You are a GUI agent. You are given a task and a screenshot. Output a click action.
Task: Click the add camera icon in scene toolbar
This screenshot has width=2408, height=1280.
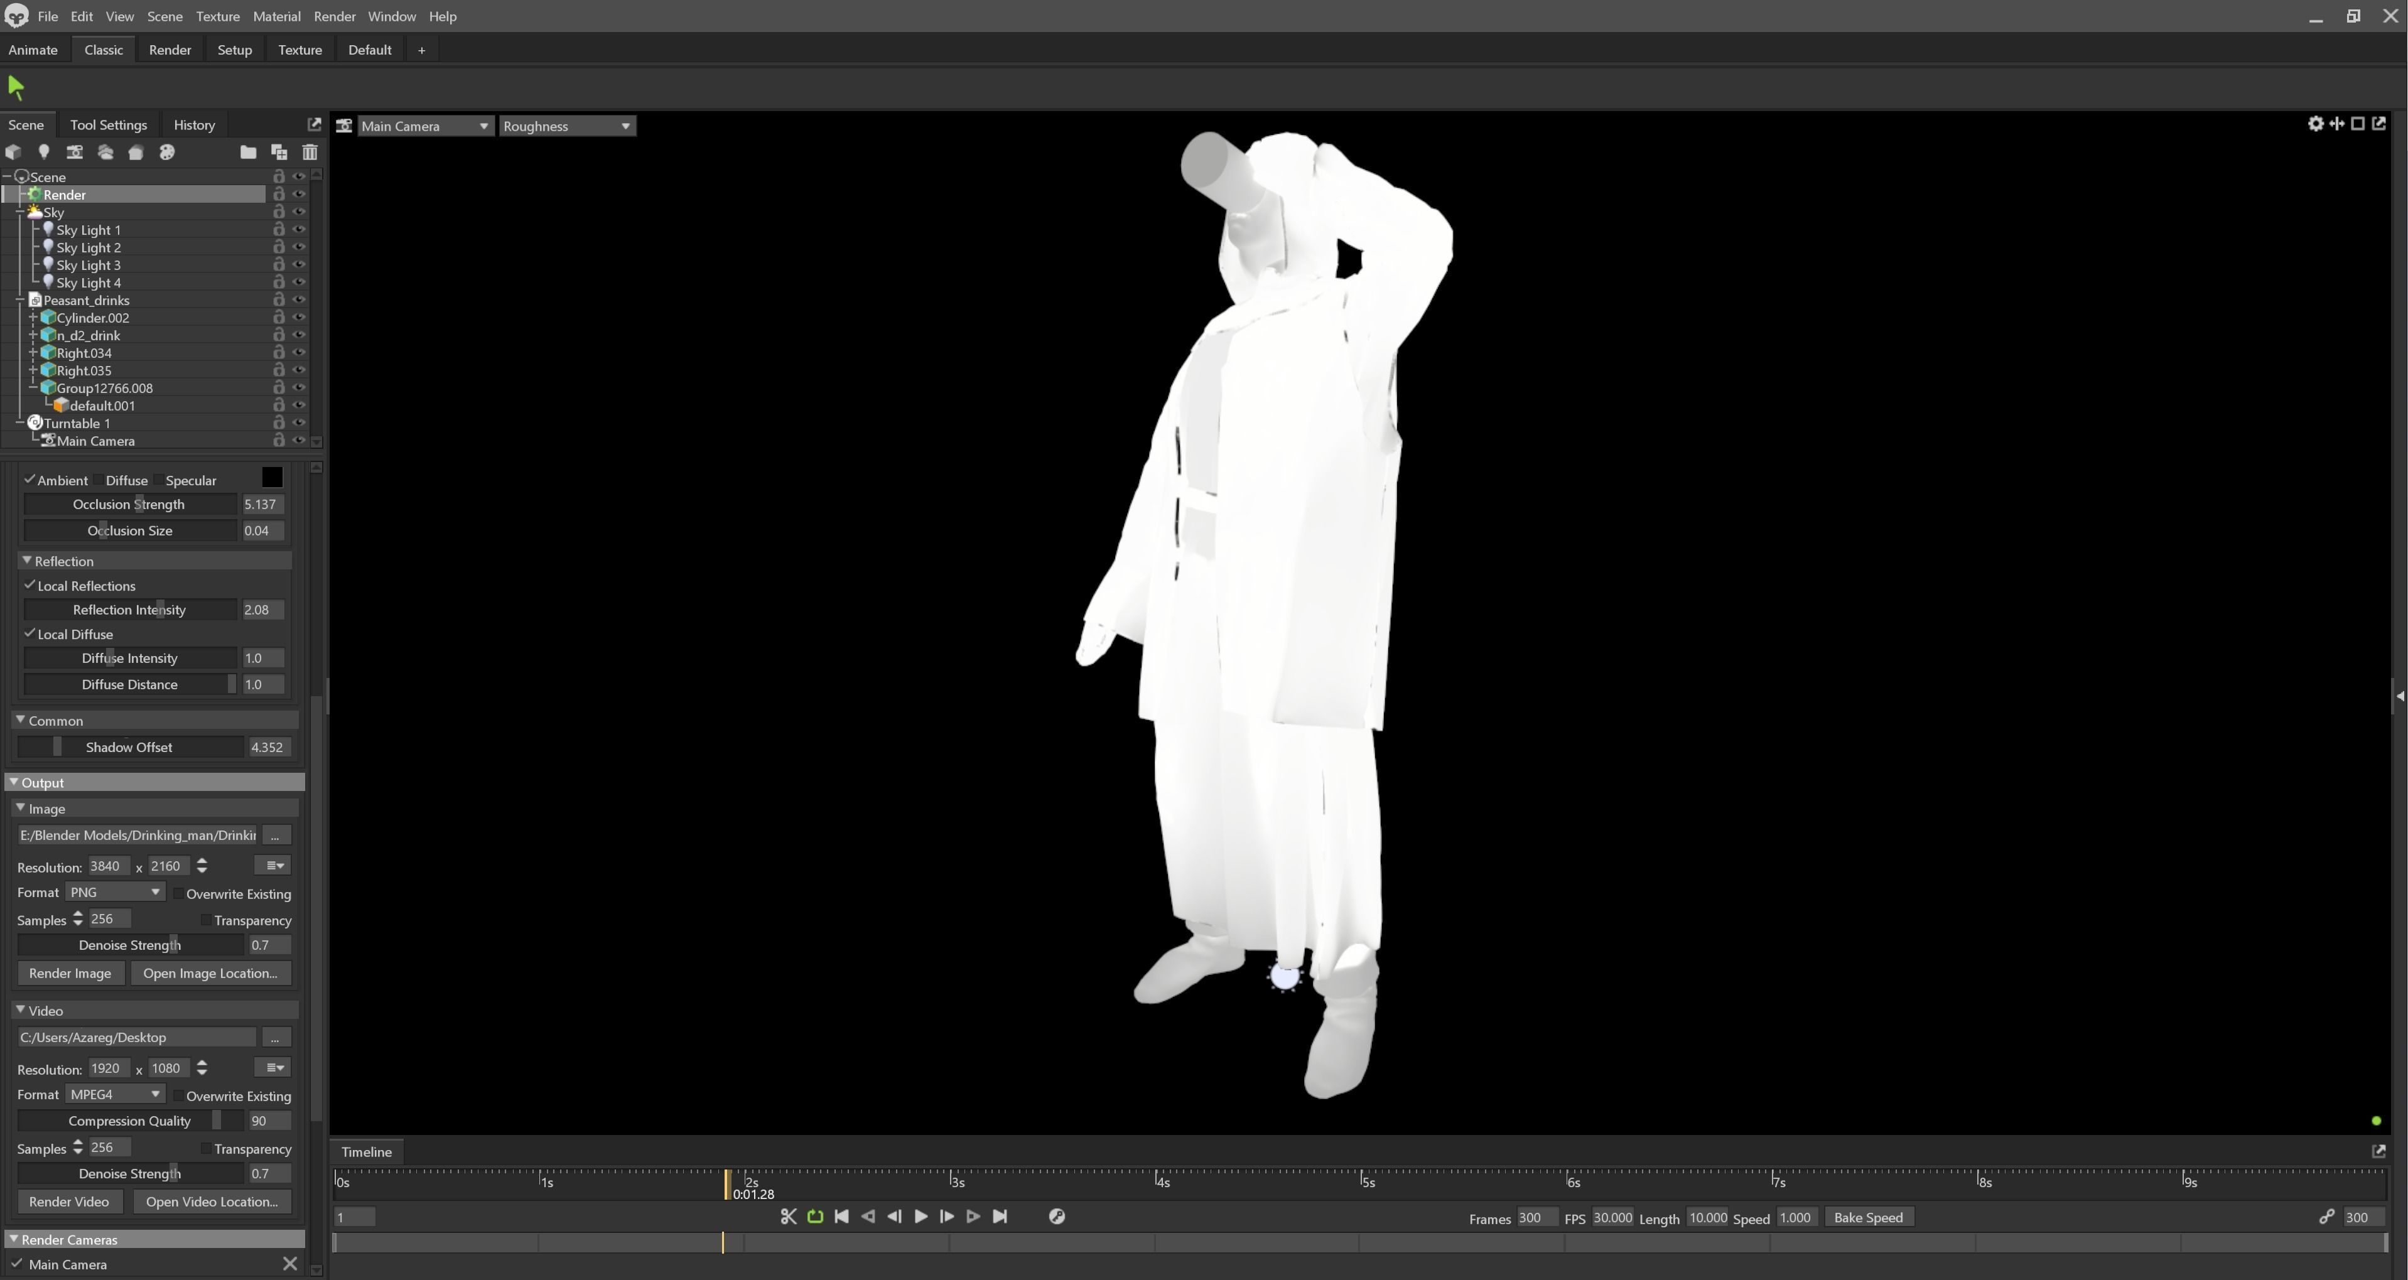tap(75, 153)
